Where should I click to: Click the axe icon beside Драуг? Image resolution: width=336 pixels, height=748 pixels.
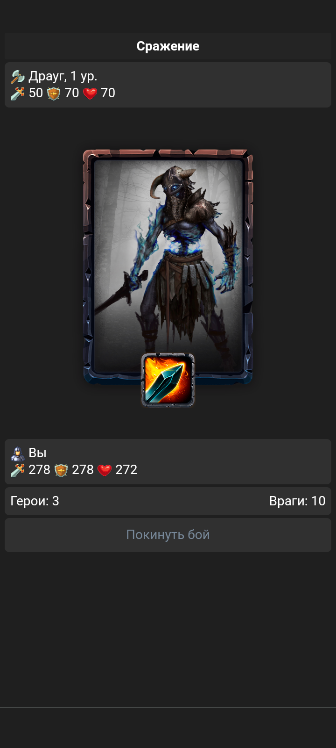(18, 76)
